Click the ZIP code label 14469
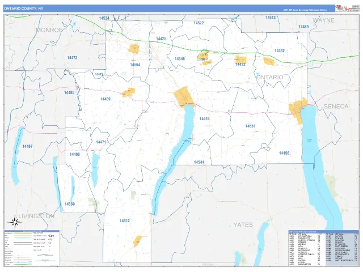Viewport: 363px width, 272px height. point(105,99)
